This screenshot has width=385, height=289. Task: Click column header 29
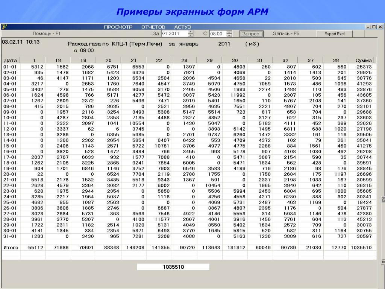click(x=209, y=60)
